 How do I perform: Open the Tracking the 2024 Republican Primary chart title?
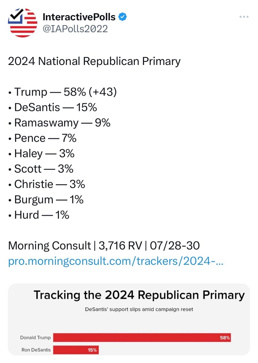pos(139,295)
